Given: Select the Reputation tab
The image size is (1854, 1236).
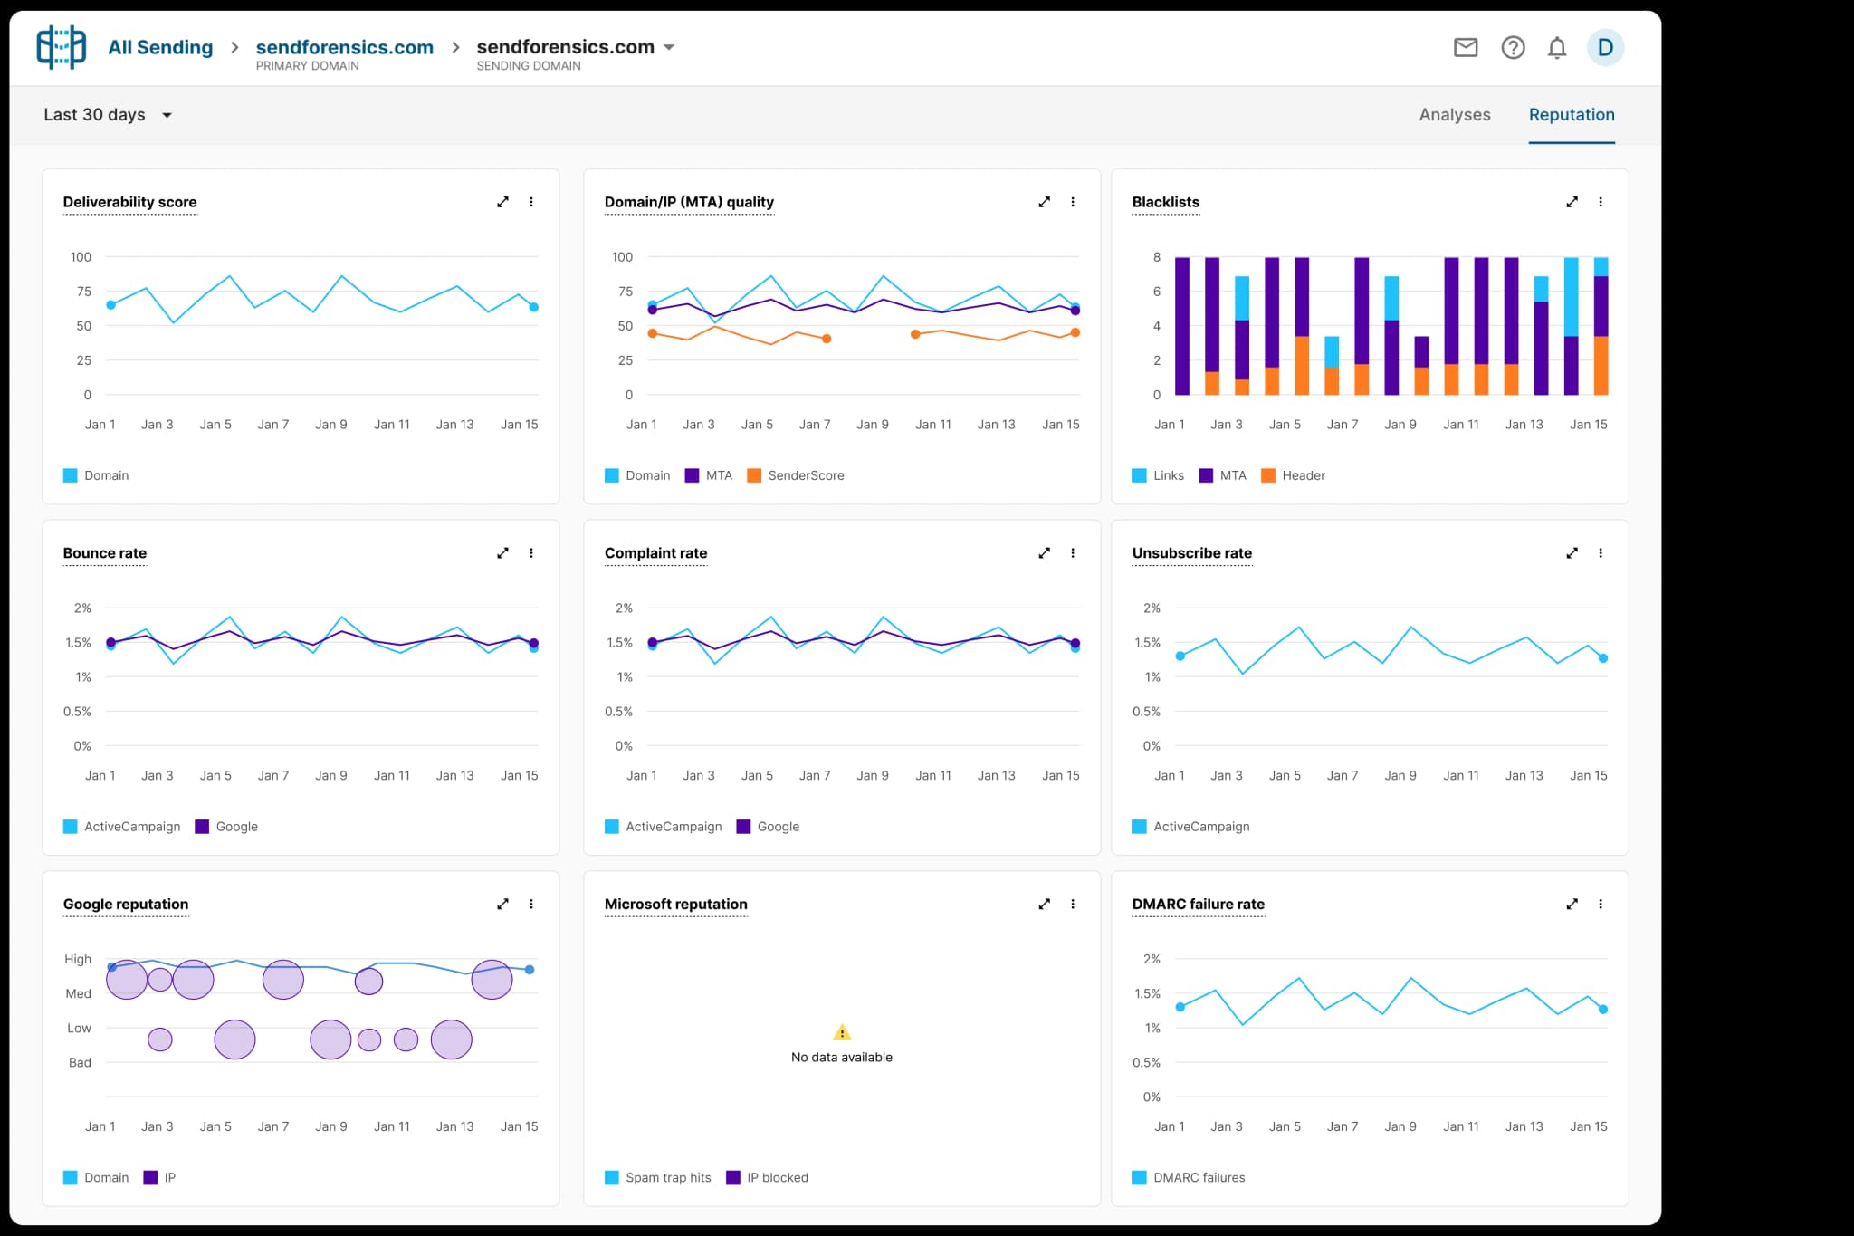Looking at the screenshot, I should tap(1571, 115).
